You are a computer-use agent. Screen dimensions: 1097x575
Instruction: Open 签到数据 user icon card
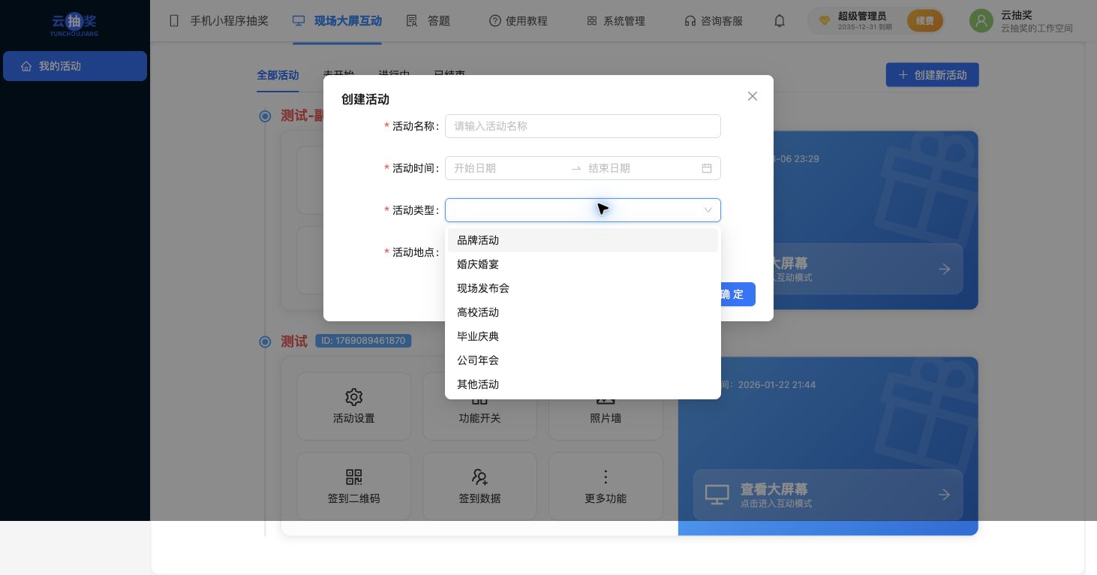479,486
